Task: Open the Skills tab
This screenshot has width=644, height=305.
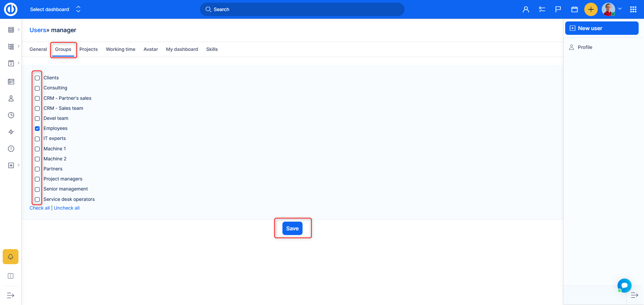Action: 212,49
